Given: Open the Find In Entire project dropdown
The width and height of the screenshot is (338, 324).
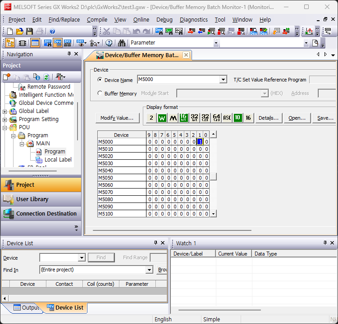Looking at the screenshot, I should click(149, 270).
